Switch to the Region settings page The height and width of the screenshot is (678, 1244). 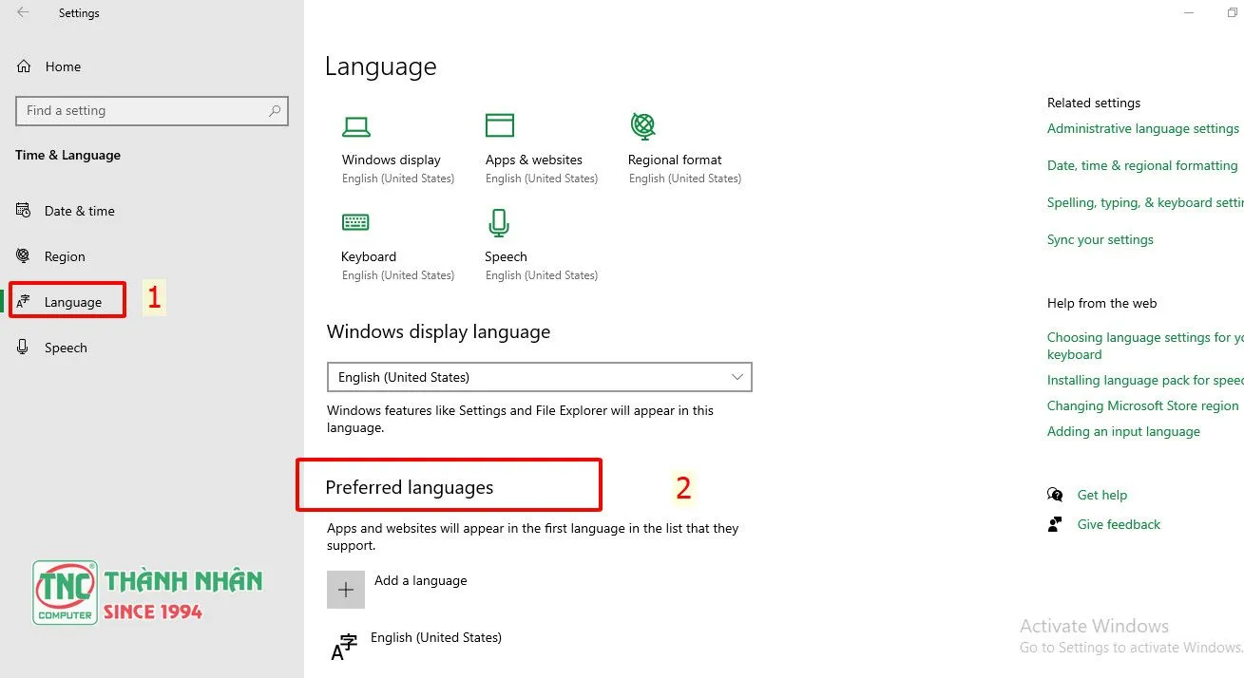click(64, 255)
